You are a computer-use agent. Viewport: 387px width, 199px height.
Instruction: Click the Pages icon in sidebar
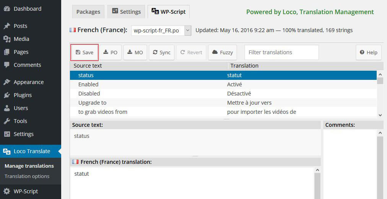(7, 52)
